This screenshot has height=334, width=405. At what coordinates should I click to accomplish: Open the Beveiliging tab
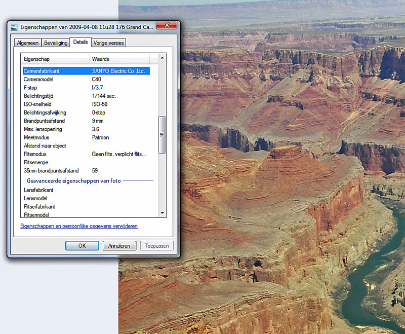pyautogui.click(x=55, y=43)
